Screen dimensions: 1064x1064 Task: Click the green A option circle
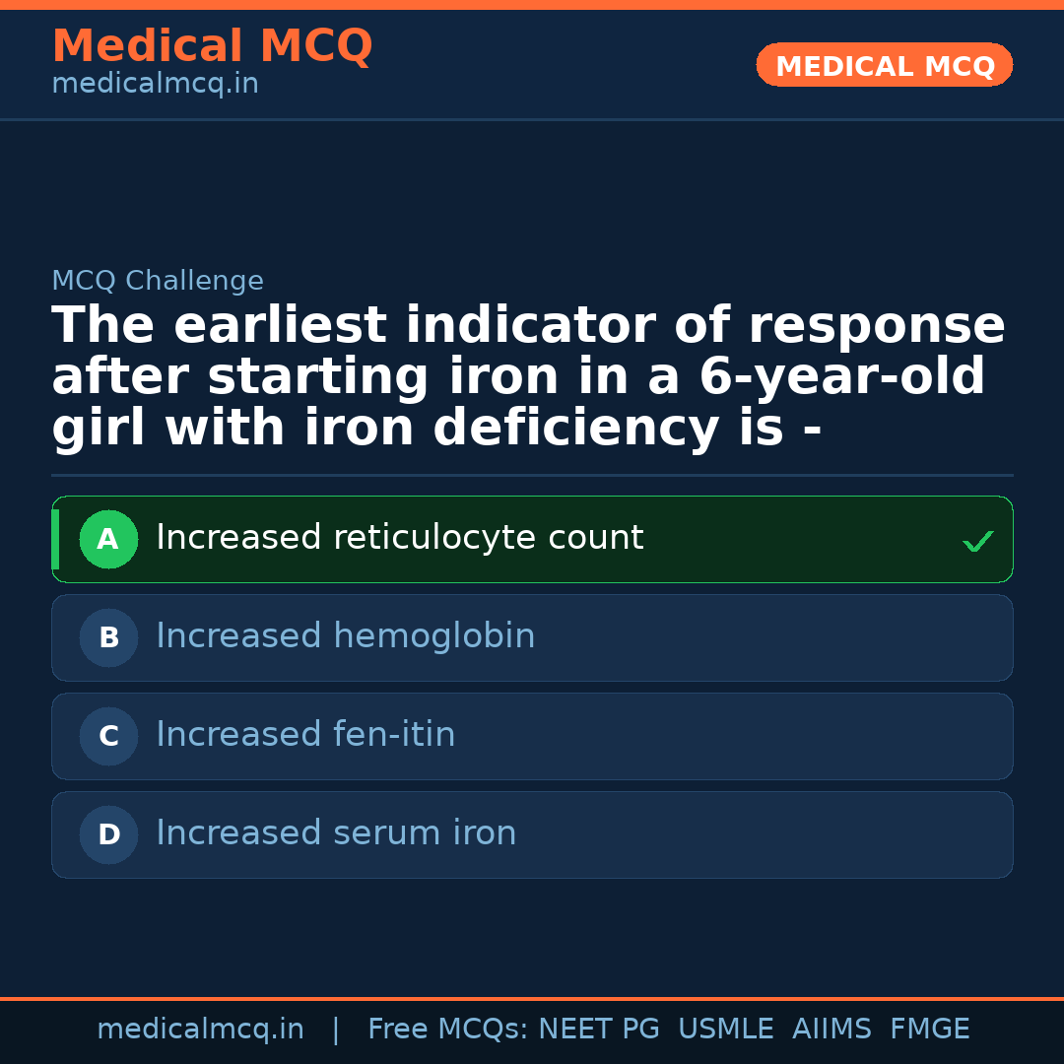point(108,540)
